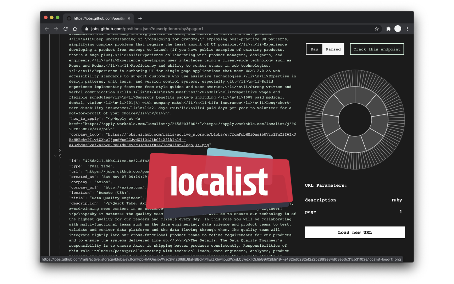Open the Chrome extensions puzzle menu
Viewport: 454px width, 284px height.
coord(388,29)
